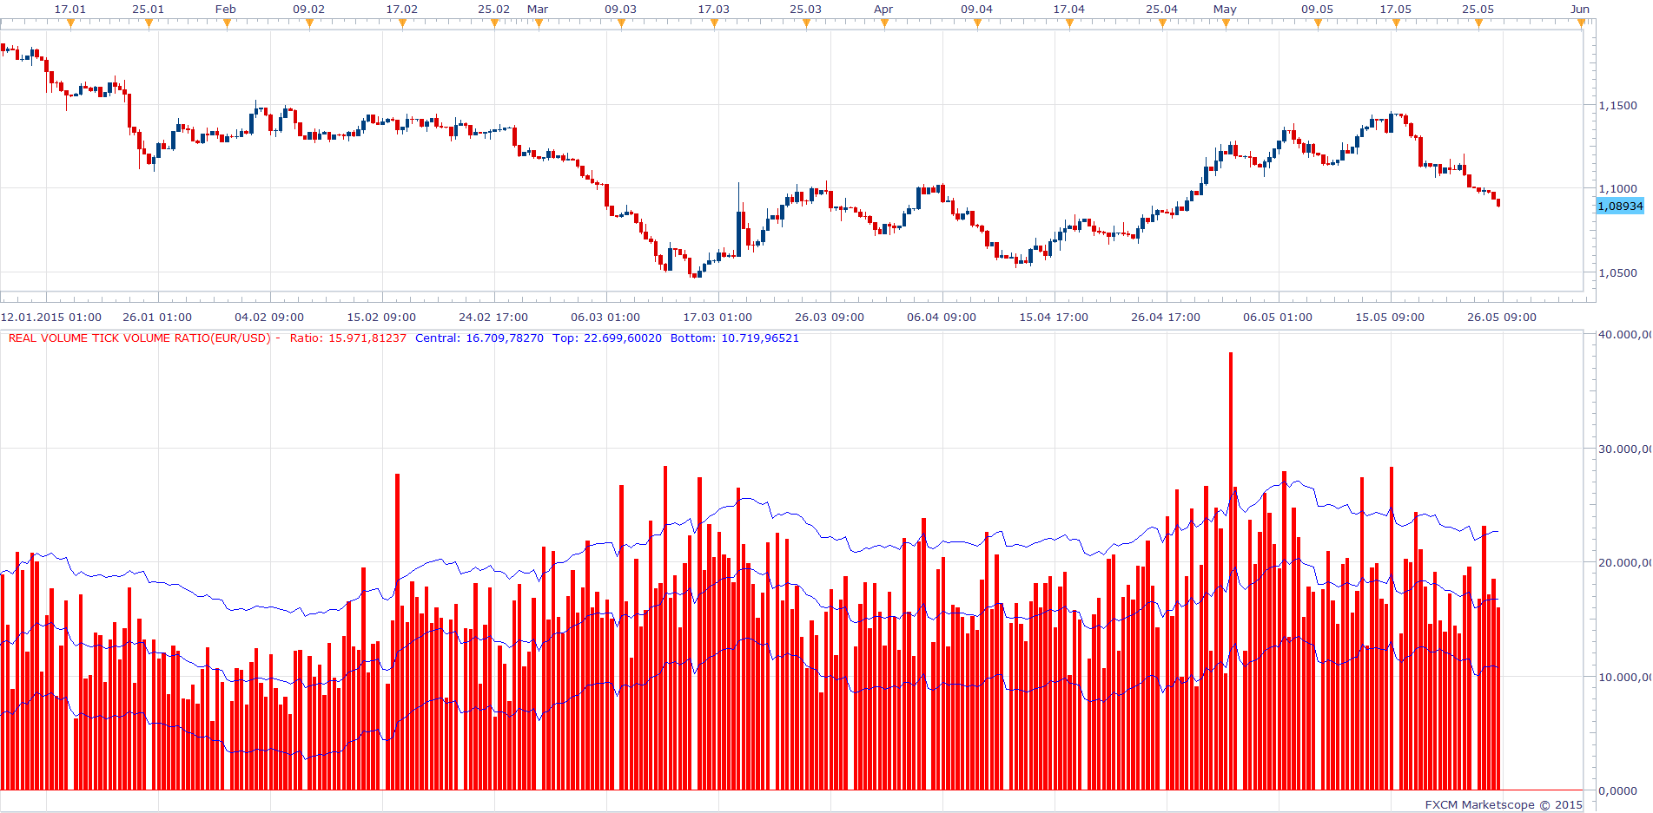Click the orange marker under Apr
Viewport: 1653px width, 813px height.
[x=884, y=23]
